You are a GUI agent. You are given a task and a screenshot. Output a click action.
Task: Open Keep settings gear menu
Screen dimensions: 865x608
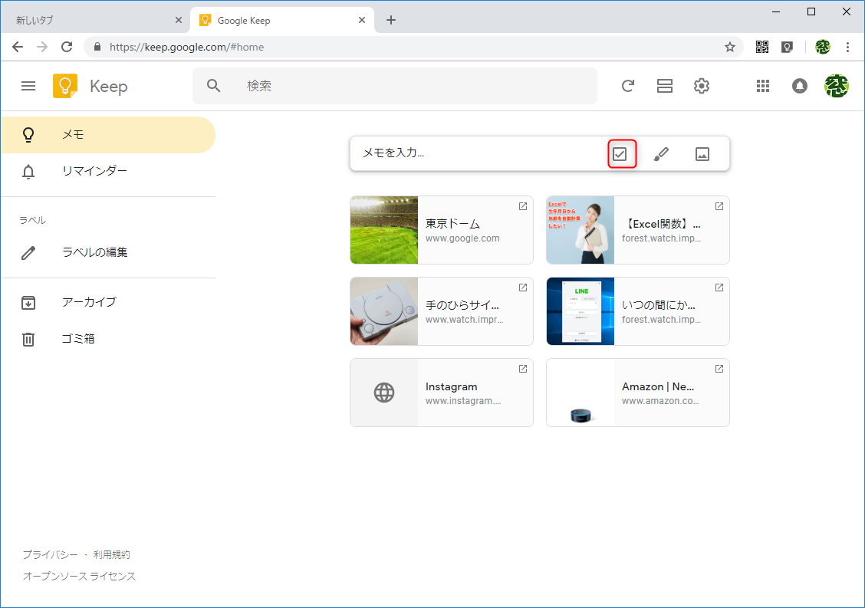[701, 86]
